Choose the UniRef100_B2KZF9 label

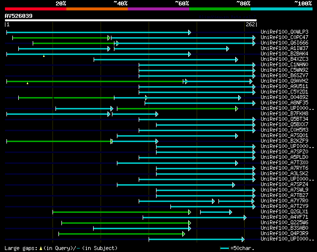[x=284, y=141]
